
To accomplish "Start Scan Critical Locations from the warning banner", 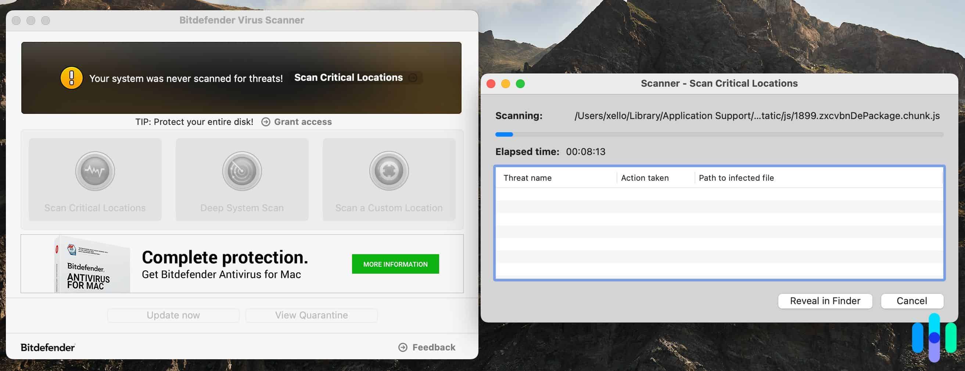I will pos(348,78).
